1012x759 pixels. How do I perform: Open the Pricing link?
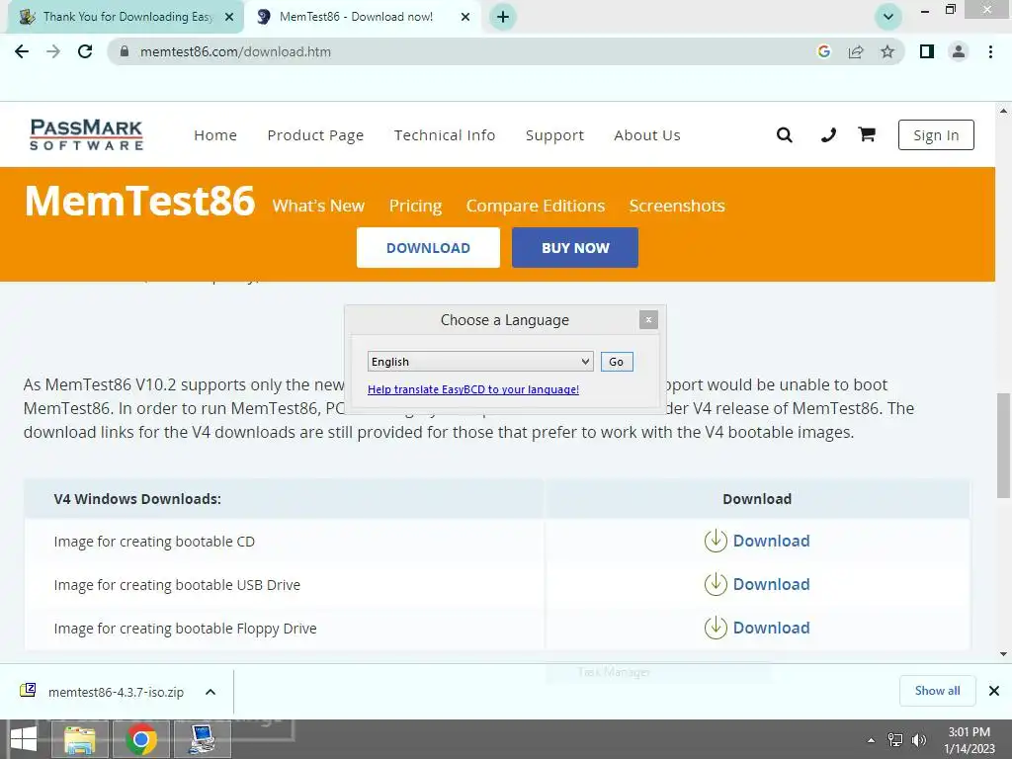[x=416, y=206]
